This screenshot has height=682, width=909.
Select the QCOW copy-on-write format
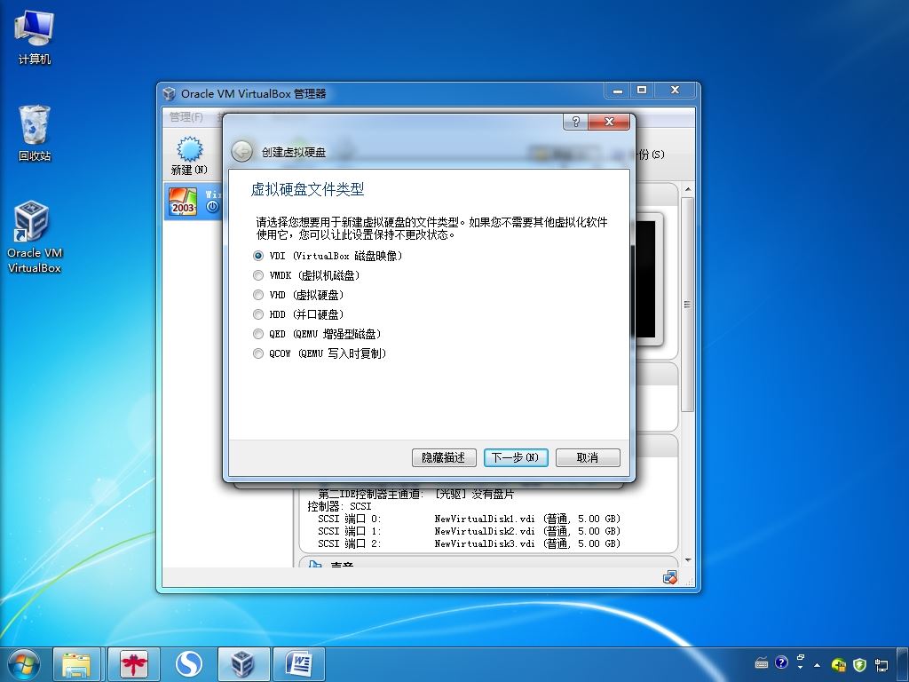(x=320, y=353)
